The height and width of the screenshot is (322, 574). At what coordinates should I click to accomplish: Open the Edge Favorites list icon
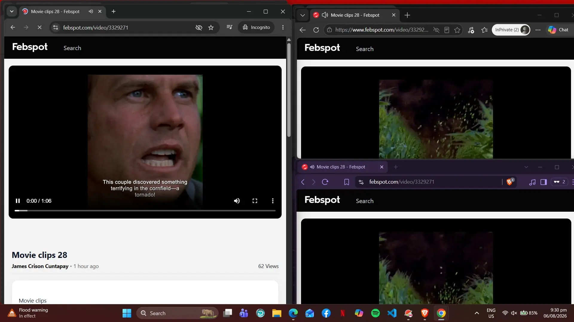click(484, 30)
